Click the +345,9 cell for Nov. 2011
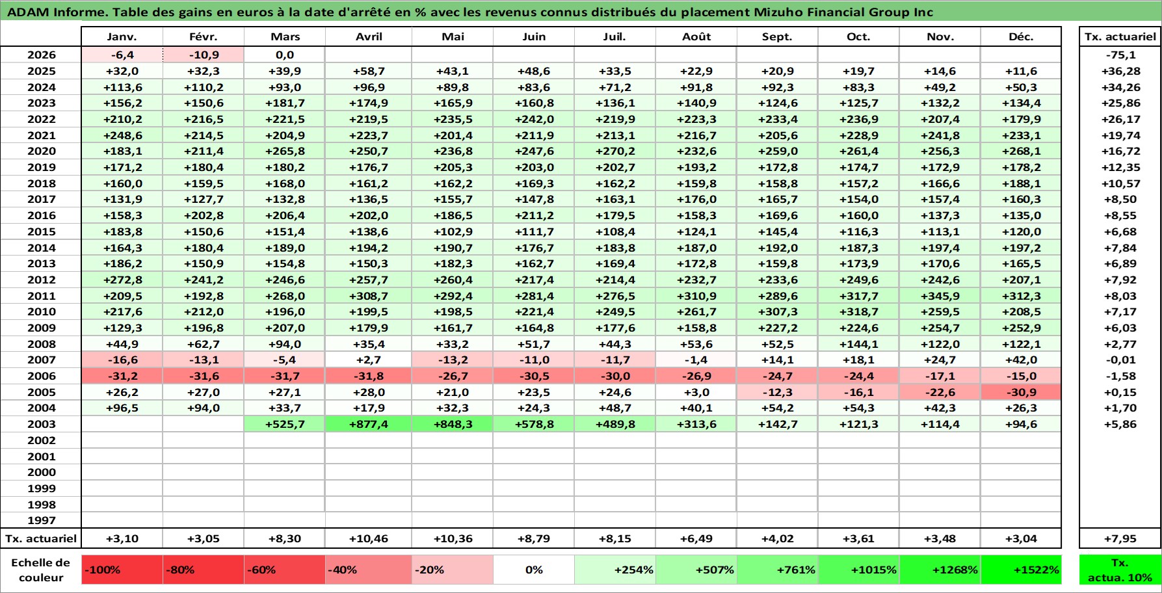 pos(940,296)
